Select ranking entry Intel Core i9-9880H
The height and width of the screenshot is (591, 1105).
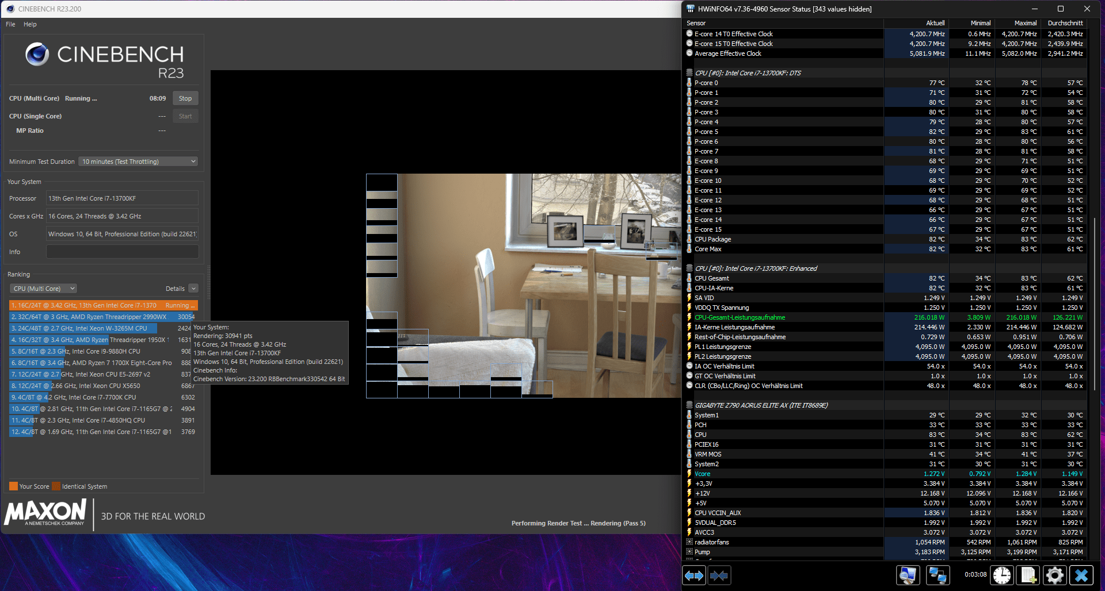pos(102,351)
